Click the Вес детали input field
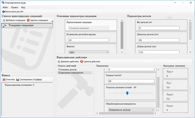This screenshot has height=118, width=195. coord(159,28)
